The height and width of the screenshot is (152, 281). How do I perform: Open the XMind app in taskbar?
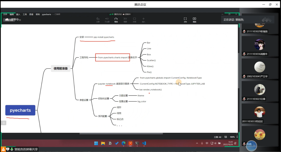(130, 143)
